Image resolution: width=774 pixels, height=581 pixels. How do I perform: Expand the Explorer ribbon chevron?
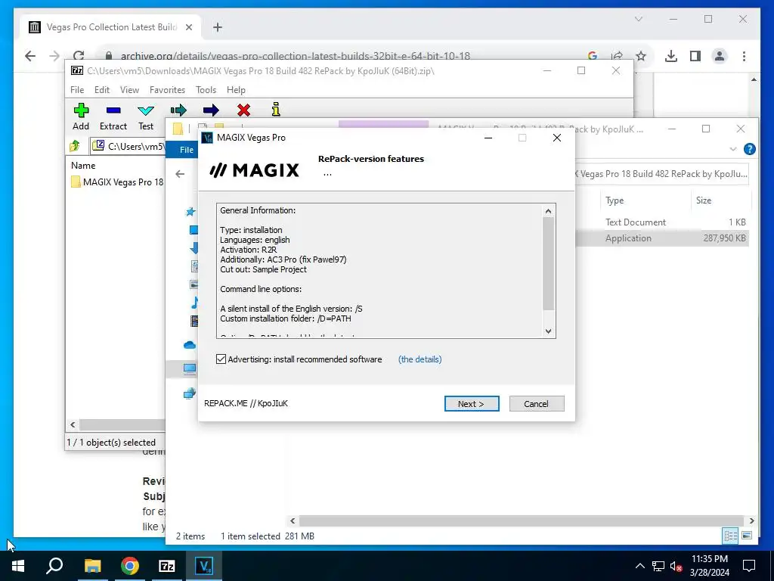coord(733,149)
